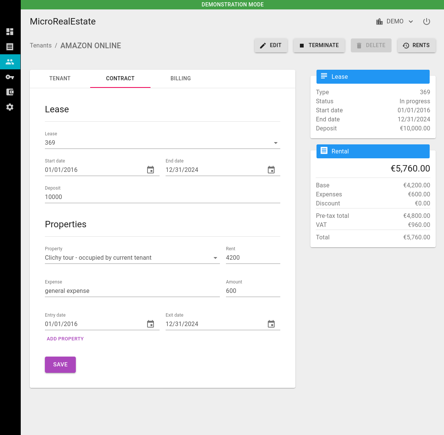Open the Entry date calendar picker
This screenshot has width=444, height=435.
tap(151, 324)
